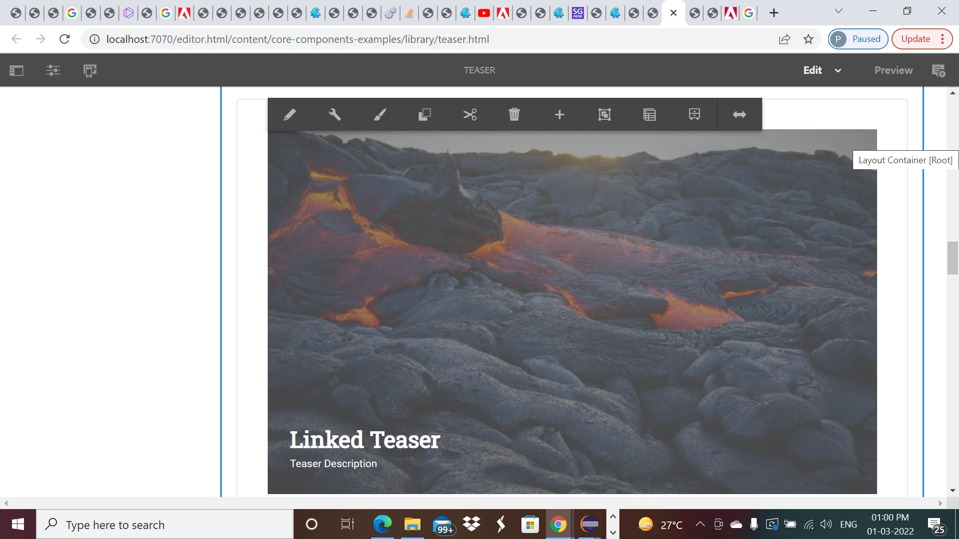Open the Page Information sliders icon
The image size is (959, 539).
point(53,70)
